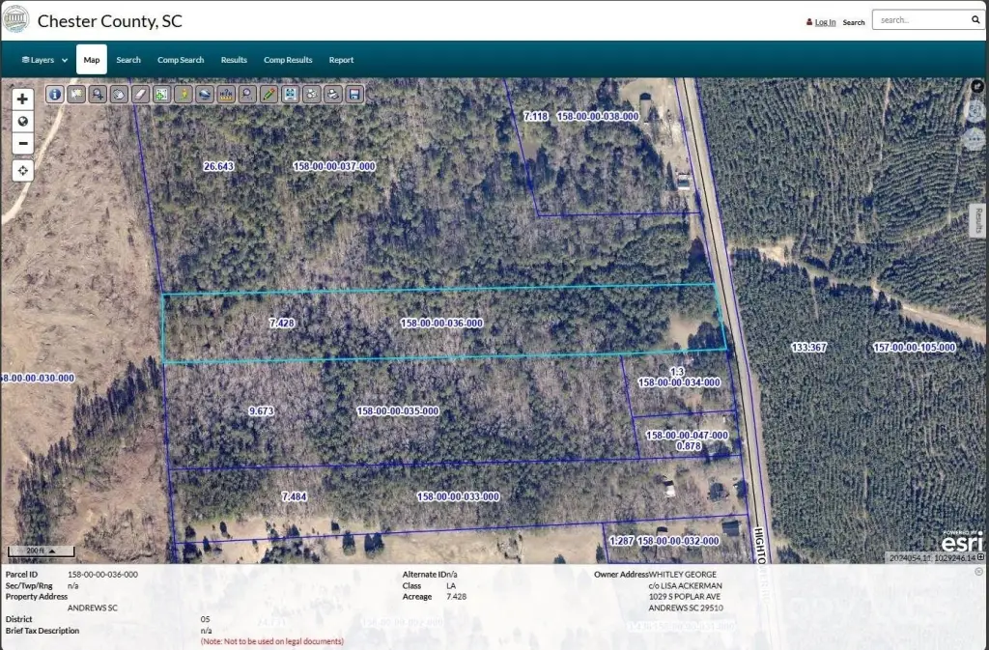This screenshot has width=989, height=650.
Task: Switch to the Comp Search tab
Action: pos(181,60)
